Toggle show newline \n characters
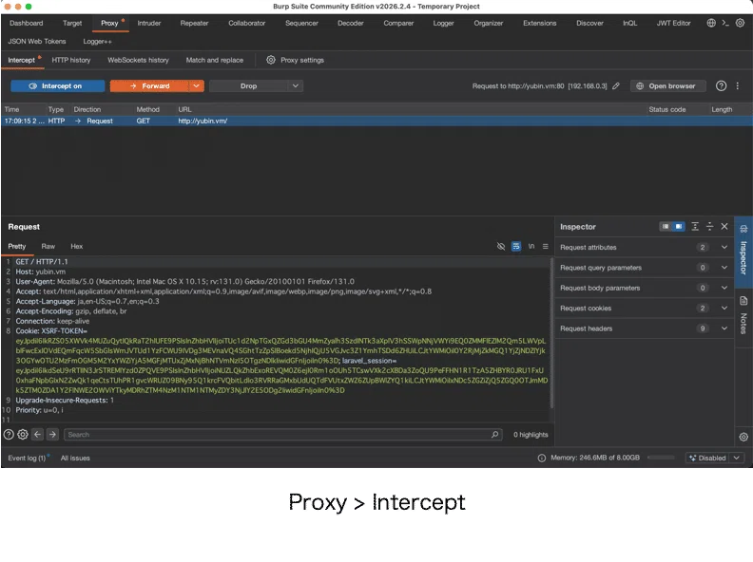This screenshot has width=753, height=562. pyautogui.click(x=531, y=246)
